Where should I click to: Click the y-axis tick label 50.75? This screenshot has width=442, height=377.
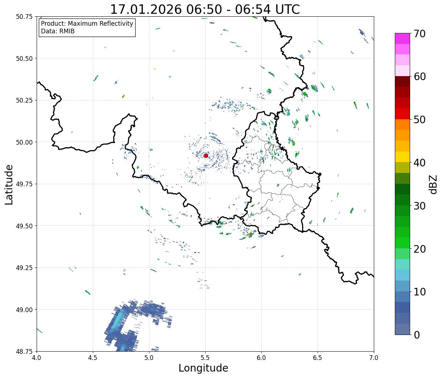tap(24, 17)
